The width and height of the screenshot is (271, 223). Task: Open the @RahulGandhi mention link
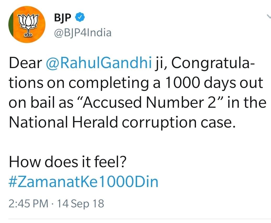(x=99, y=63)
